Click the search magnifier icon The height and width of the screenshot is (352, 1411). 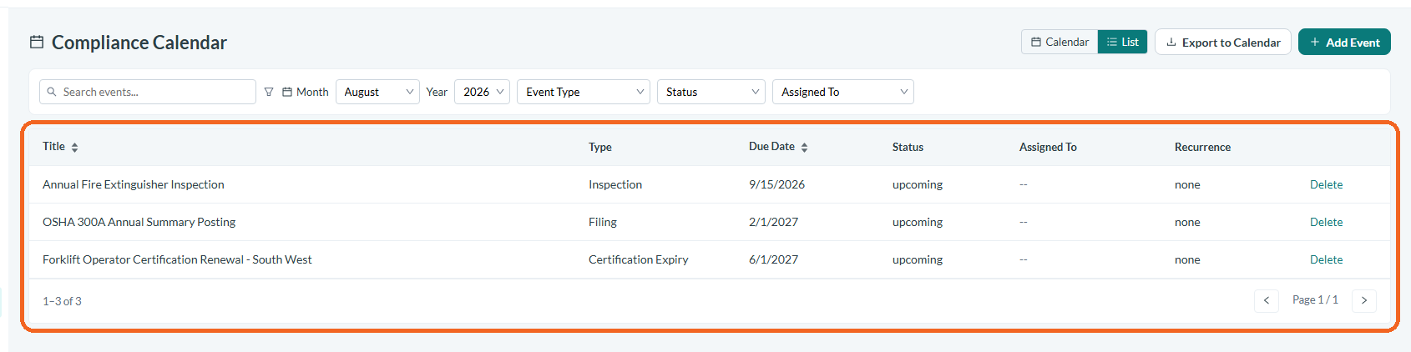[52, 92]
